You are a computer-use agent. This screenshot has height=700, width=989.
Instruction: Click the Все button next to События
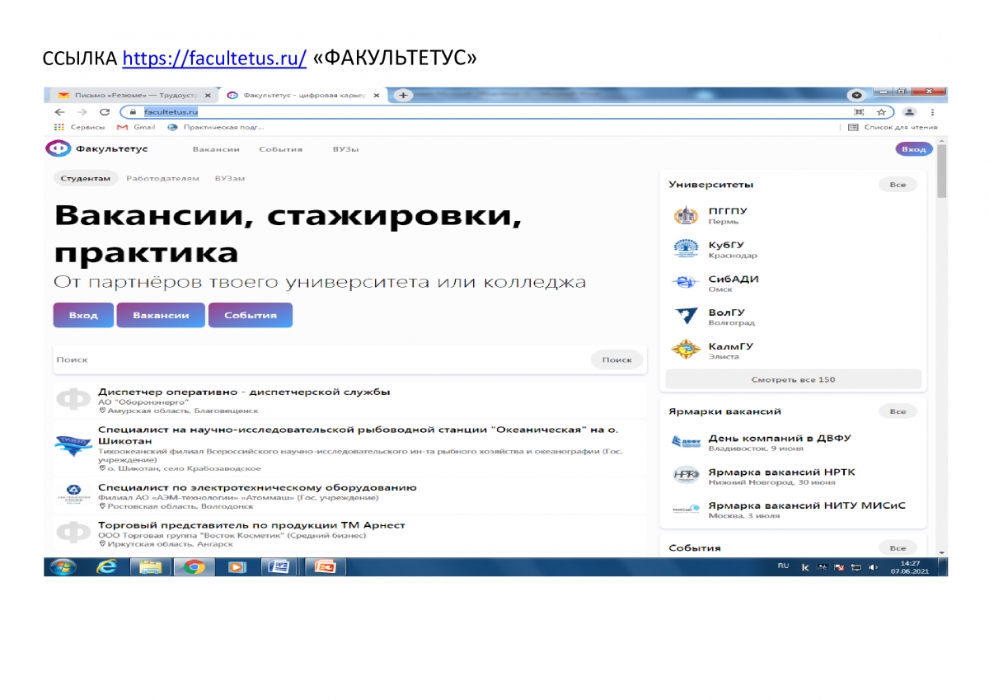[898, 547]
